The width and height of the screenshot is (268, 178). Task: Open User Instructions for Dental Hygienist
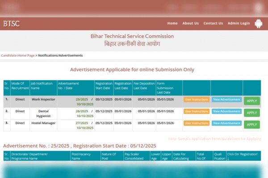(x=197, y=111)
